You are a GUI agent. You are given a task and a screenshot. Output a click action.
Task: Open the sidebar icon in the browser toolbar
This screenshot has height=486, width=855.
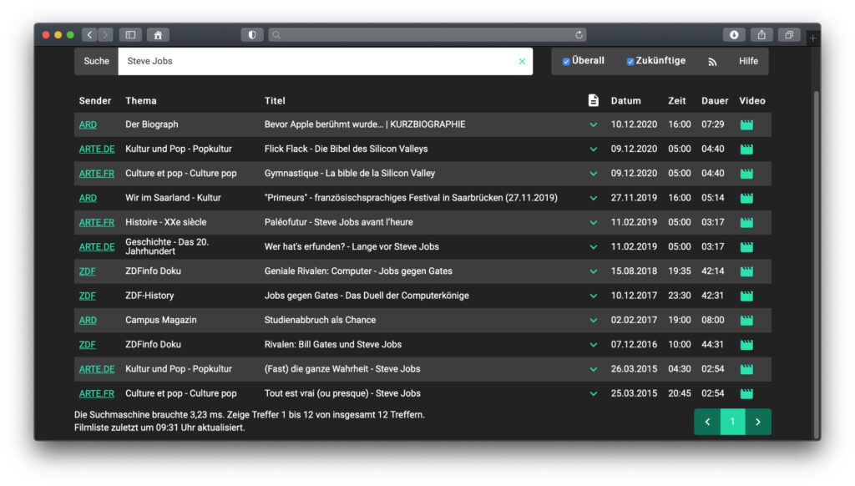(131, 34)
